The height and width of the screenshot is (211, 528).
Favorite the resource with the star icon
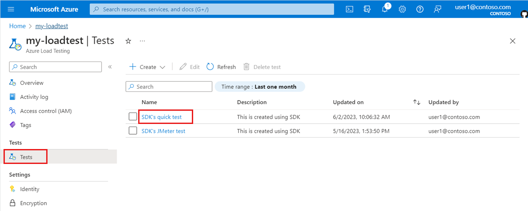(128, 41)
